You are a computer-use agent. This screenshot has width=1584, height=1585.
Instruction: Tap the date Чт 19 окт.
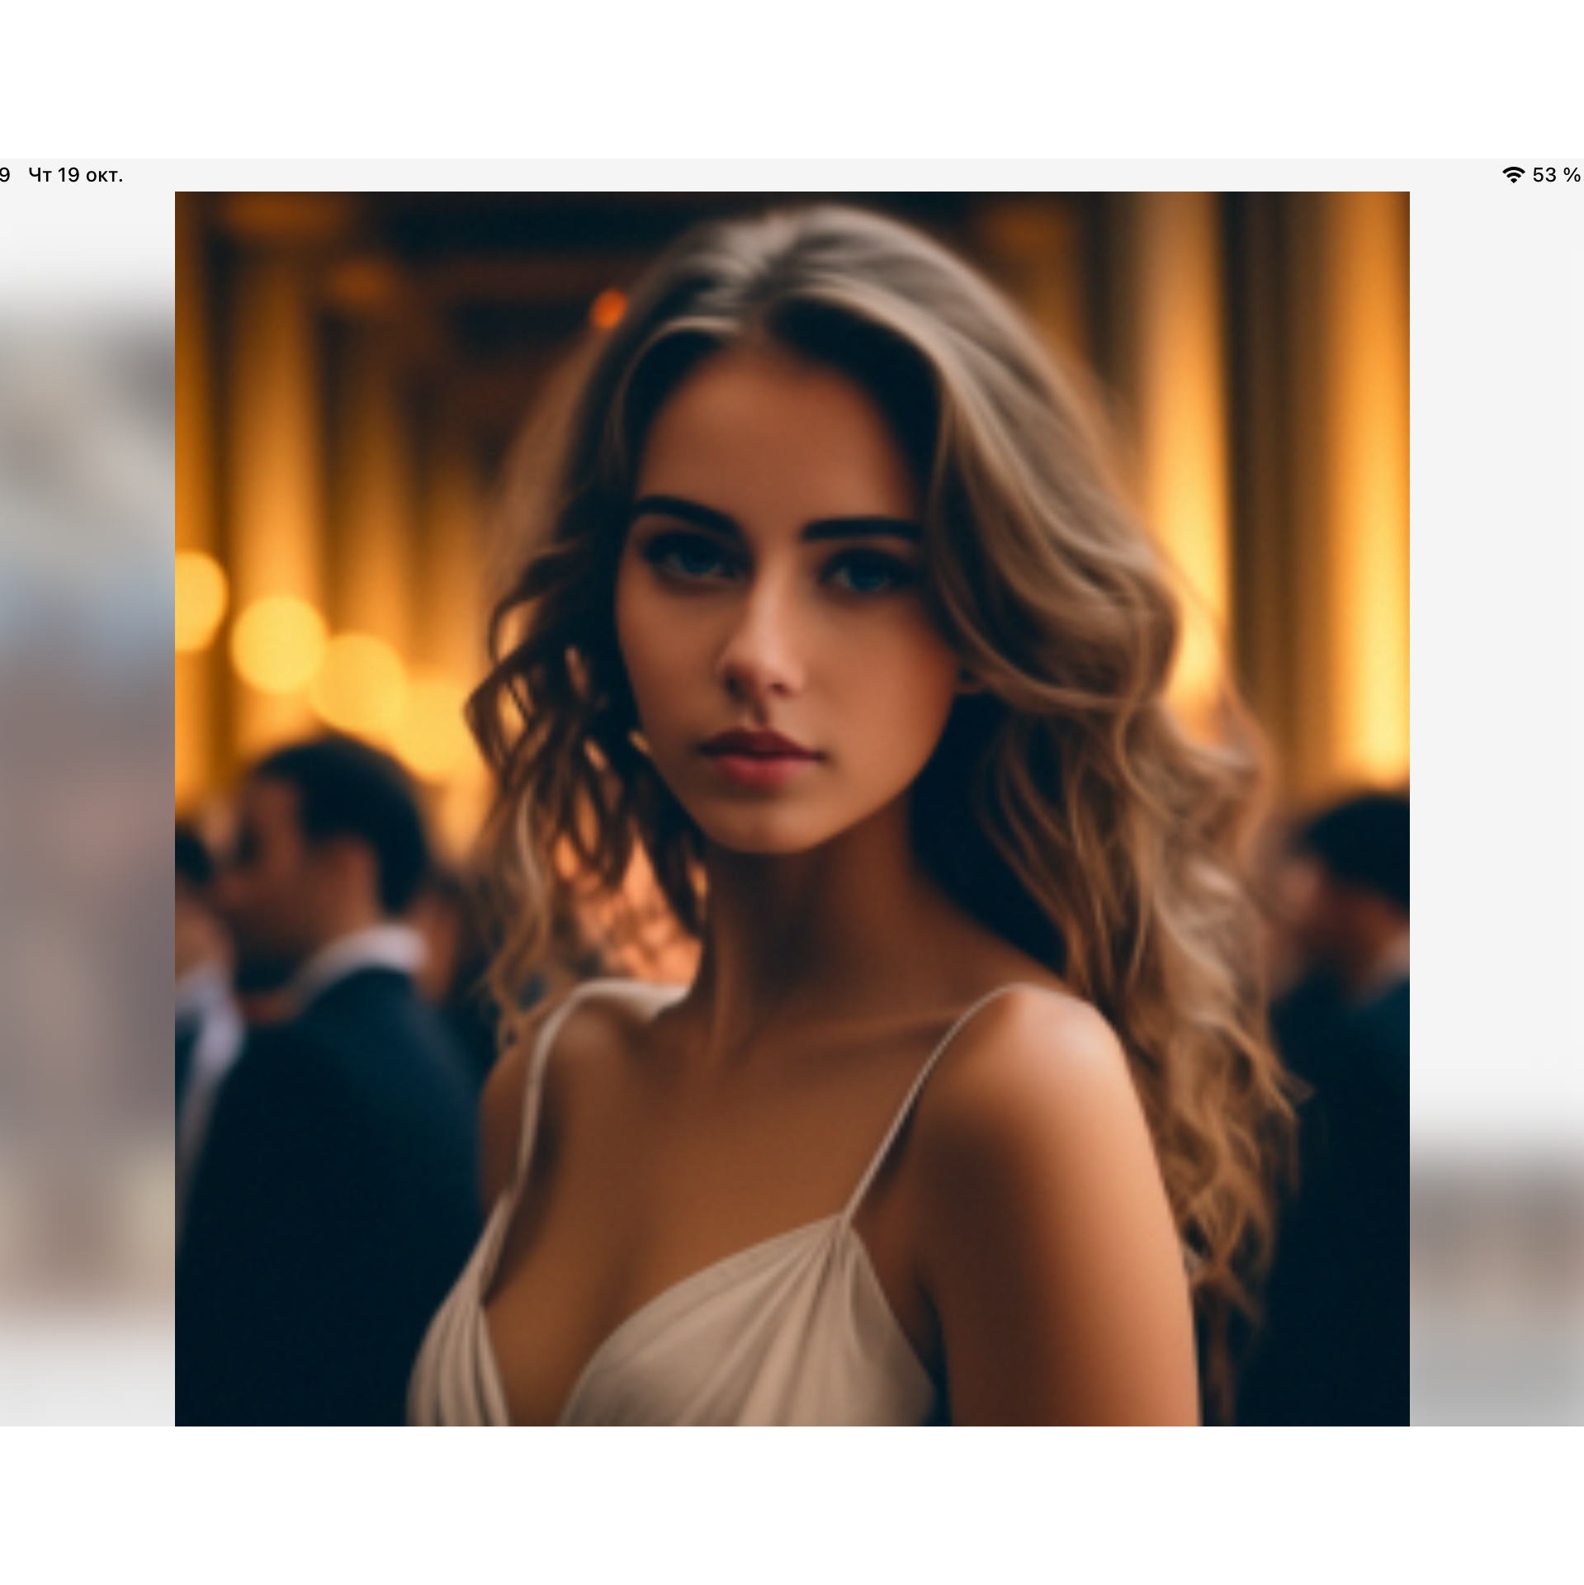(75, 175)
